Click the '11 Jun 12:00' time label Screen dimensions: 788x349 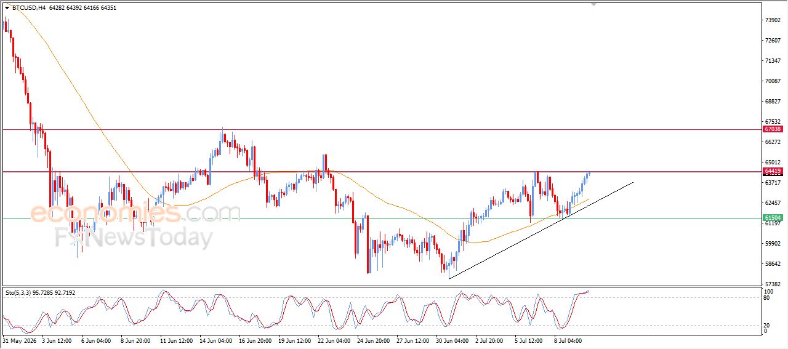pos(176,340)
